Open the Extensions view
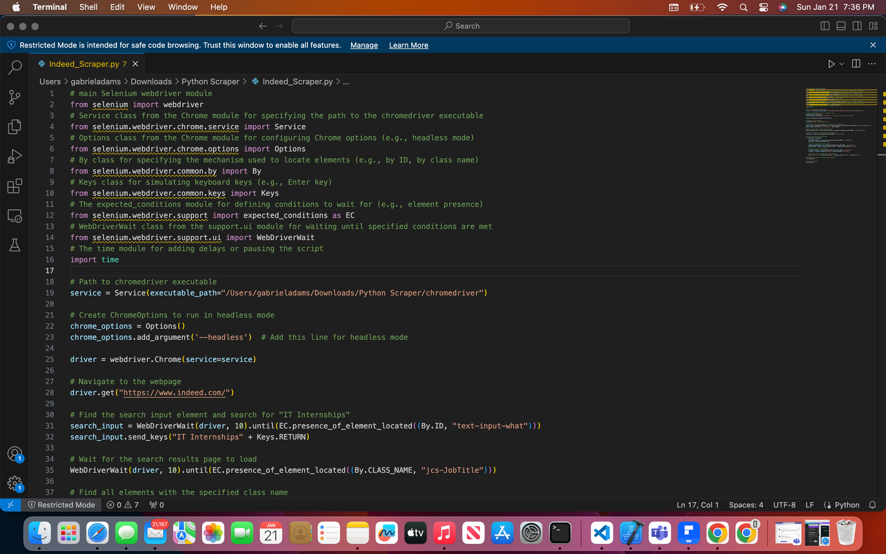This screenshot has height=554, width=886. coord(15,186)
